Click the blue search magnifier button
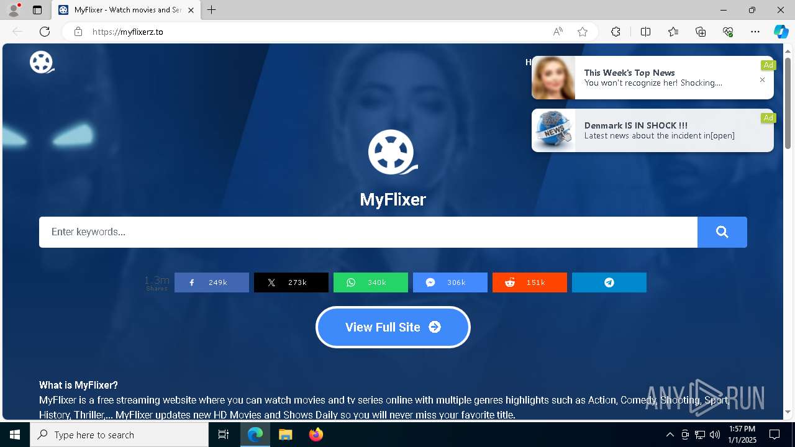The width and height of the screenshot is (795, 447). click(x=722, y=232)
